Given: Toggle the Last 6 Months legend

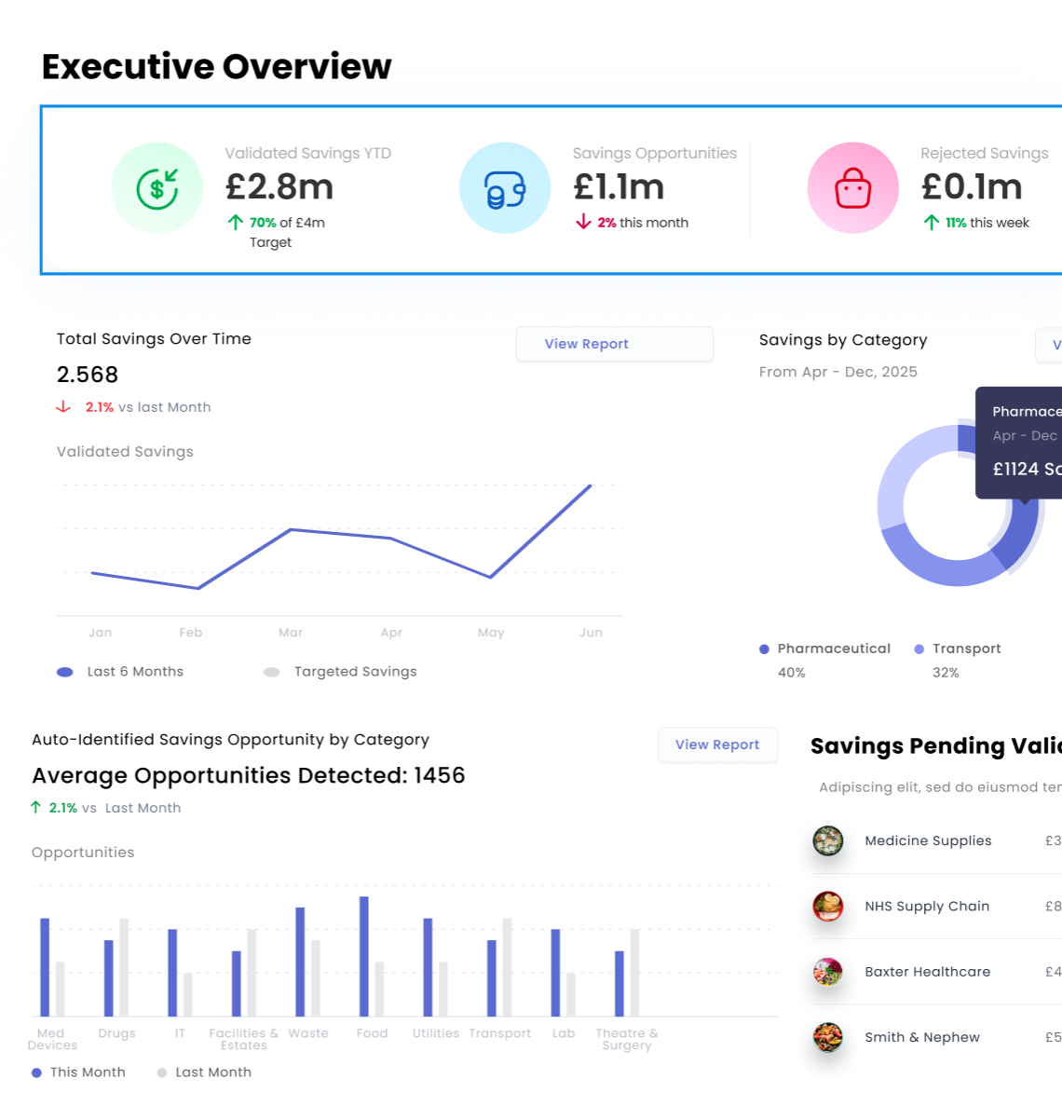Looking at the screenshot, I should click(x=121, y=671).
